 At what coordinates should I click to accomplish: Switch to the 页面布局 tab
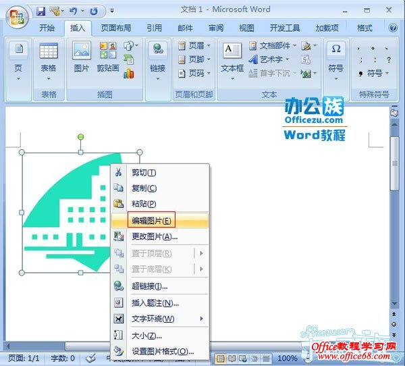point(116,28)
